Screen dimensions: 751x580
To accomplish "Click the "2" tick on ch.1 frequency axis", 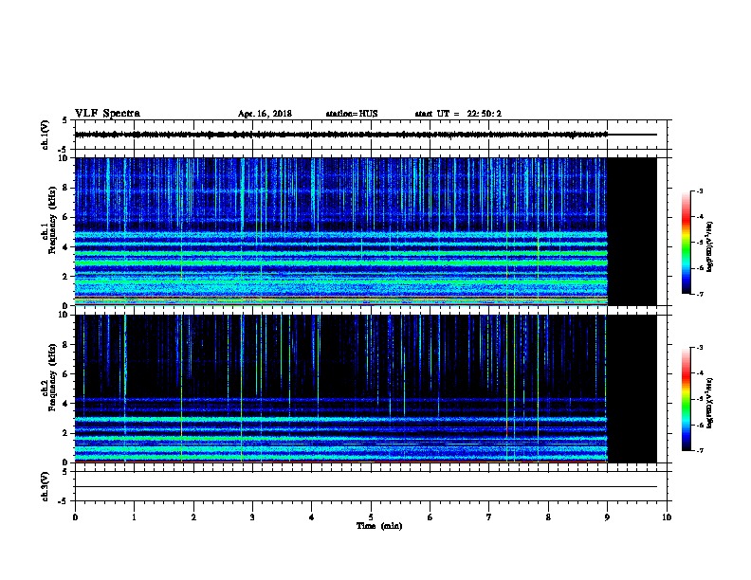I will [65, 277].
